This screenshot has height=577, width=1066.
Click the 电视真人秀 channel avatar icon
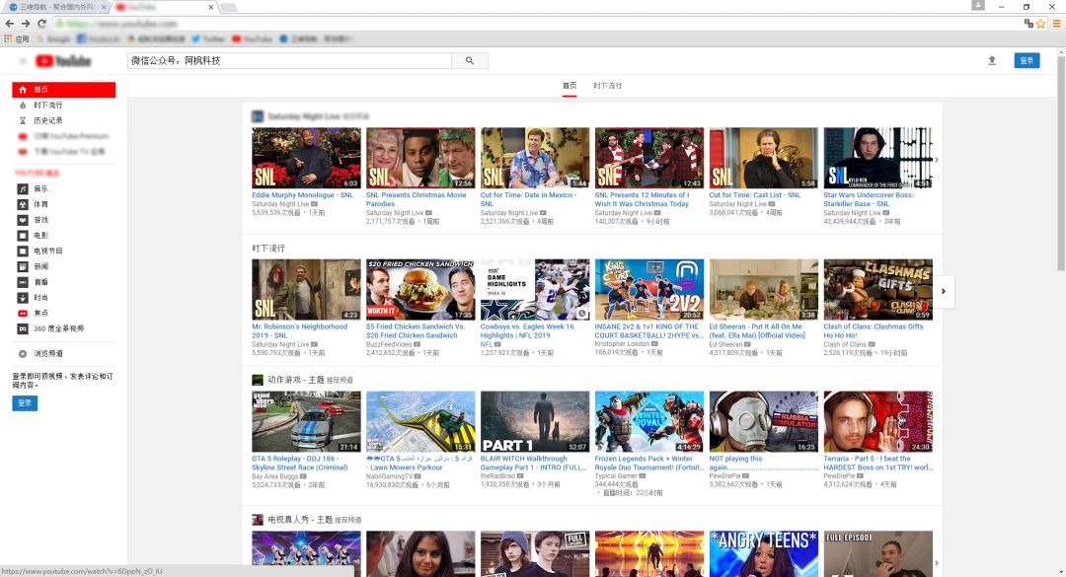[x=257, y=520]
